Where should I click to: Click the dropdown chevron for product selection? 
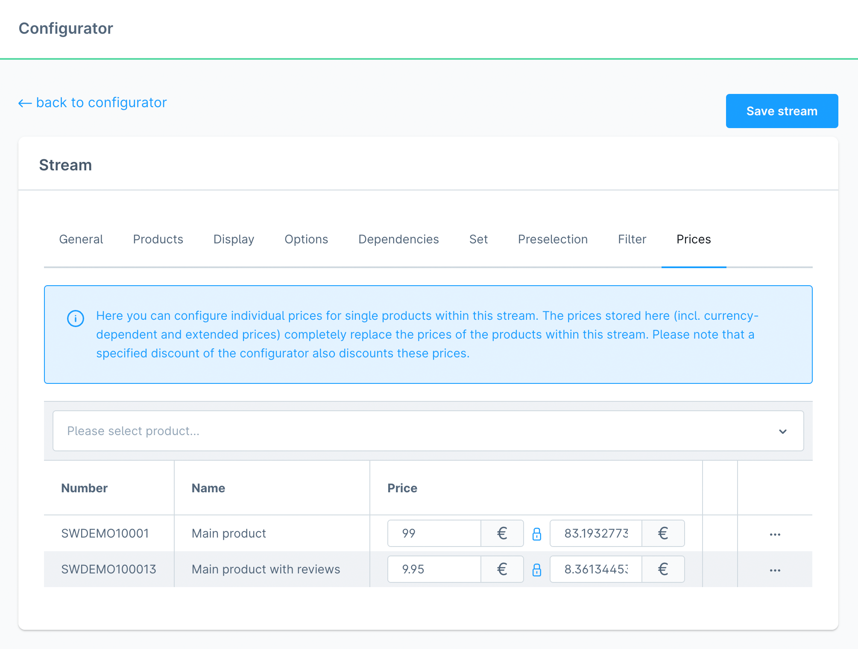tap(782, 431)
